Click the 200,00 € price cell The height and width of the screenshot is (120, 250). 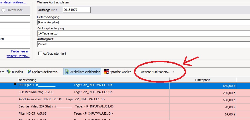(x=203, y=93)
